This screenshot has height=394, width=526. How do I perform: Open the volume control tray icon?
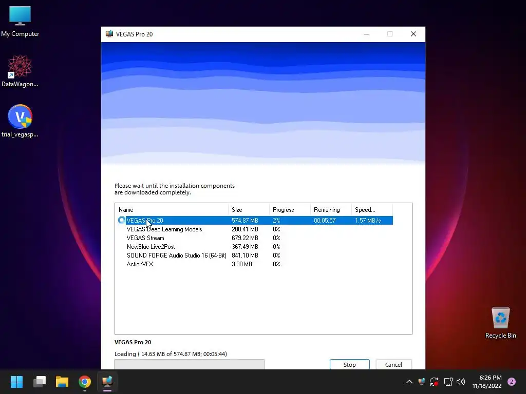pyautogui.click(x=461, y=382)
